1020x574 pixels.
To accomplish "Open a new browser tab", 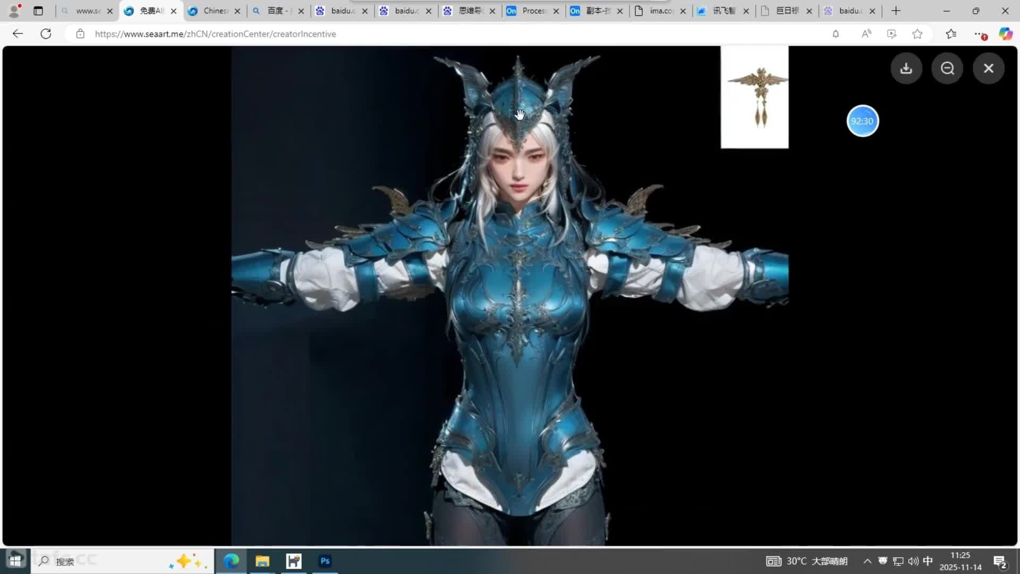I will (x=896, y=11).
